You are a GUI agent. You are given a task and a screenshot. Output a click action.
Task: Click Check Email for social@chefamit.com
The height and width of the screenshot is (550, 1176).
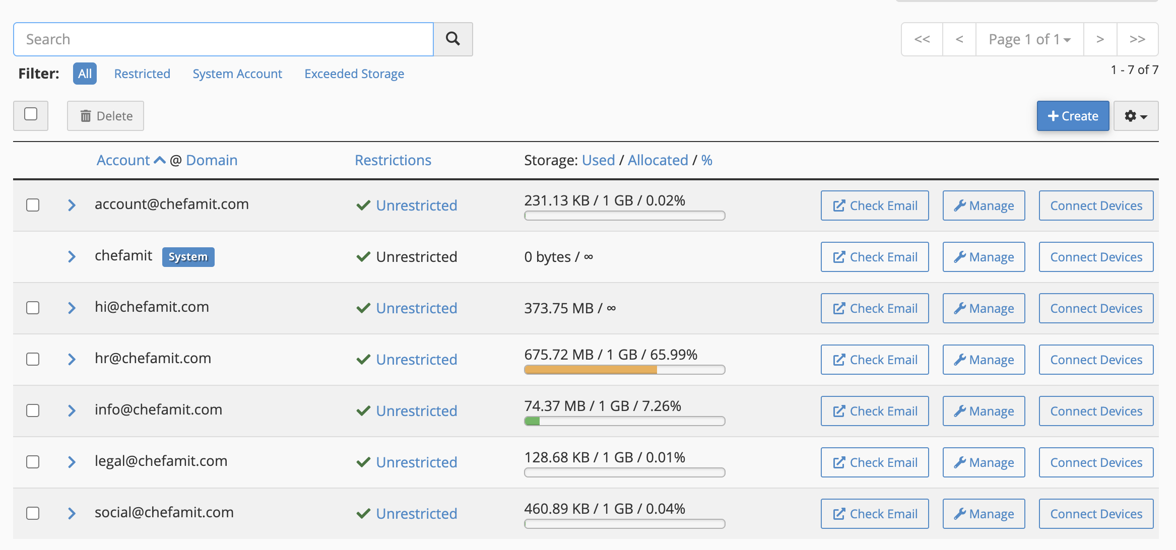pos(874,514)
